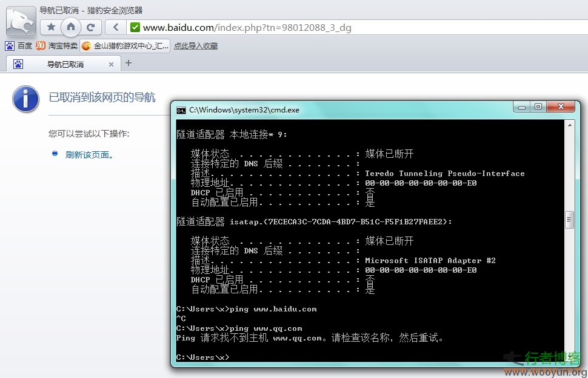Reload page with the refresh icon

[x=91, y=27]
